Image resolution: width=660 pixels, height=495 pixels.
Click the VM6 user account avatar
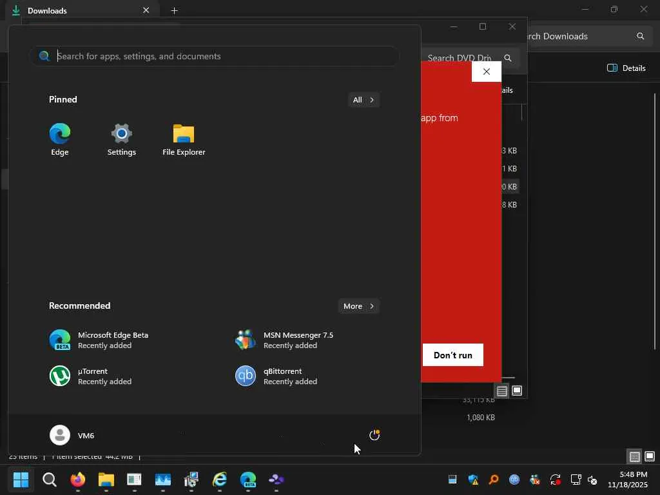(60, 435)
